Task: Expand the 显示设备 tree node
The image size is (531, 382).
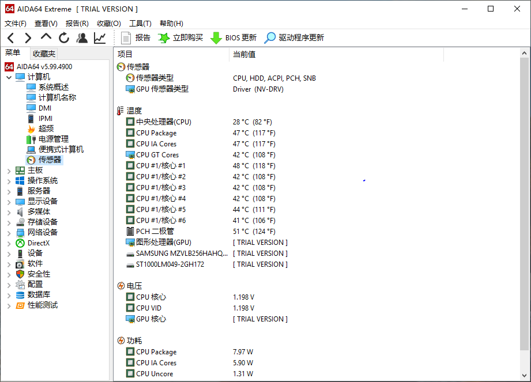Action: 9,202
